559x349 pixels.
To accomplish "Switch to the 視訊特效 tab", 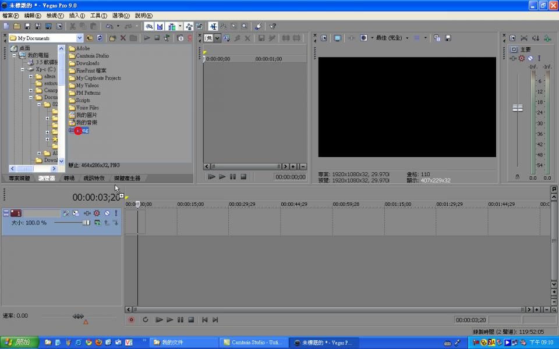I will tap(94, 179).
